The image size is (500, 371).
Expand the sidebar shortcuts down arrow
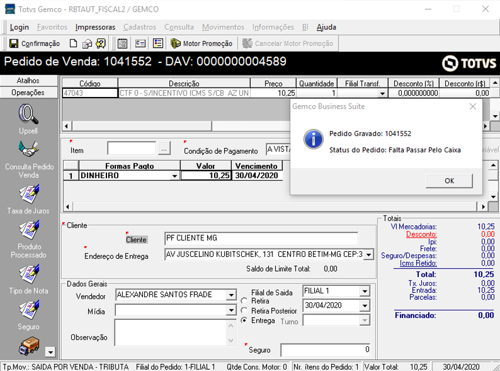click(51, 352)
